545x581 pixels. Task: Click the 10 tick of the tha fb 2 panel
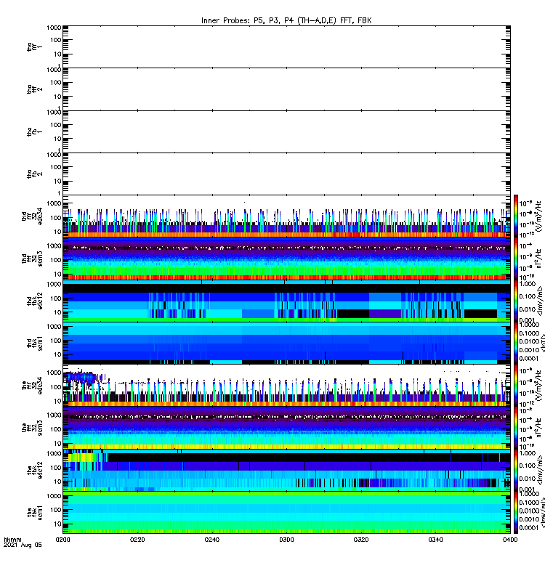[x=57, y=181]
